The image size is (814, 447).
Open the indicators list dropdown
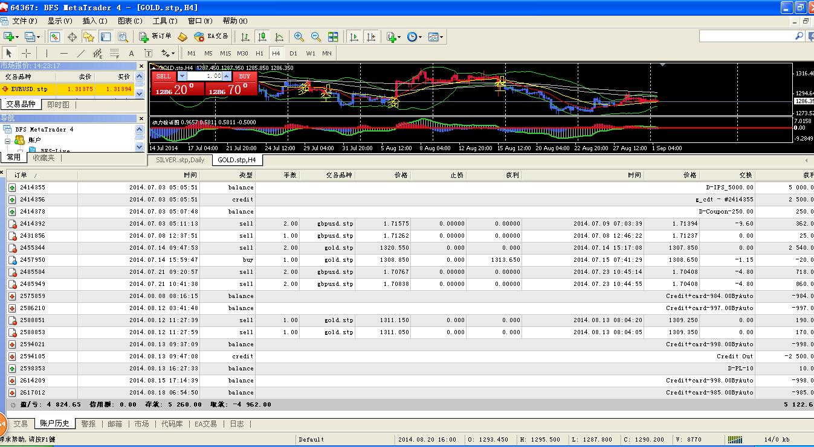[393, 37]
